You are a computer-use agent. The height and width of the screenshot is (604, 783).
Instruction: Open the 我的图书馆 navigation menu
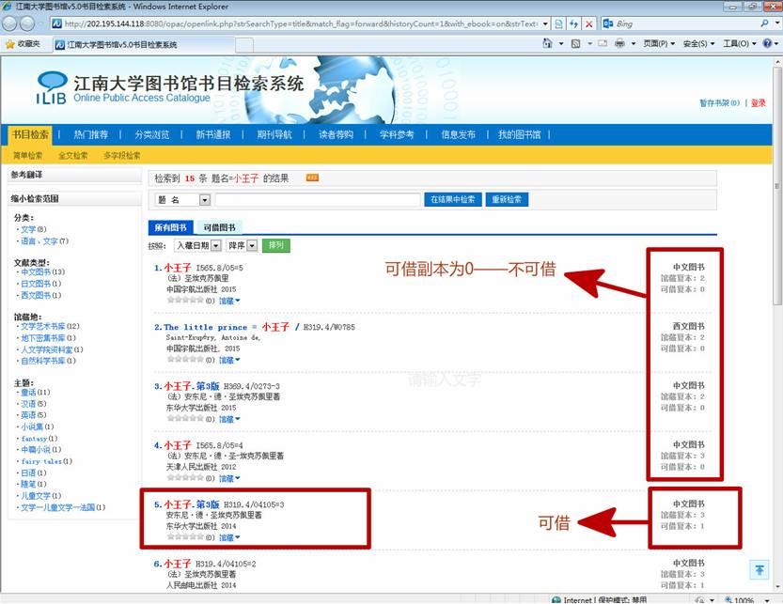(x=520, y=134)
